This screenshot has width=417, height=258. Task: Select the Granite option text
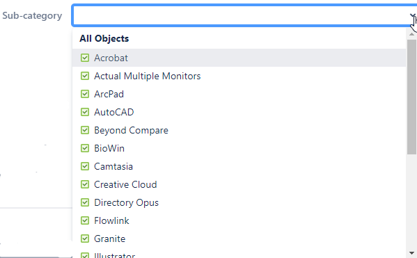click(109, 239)
